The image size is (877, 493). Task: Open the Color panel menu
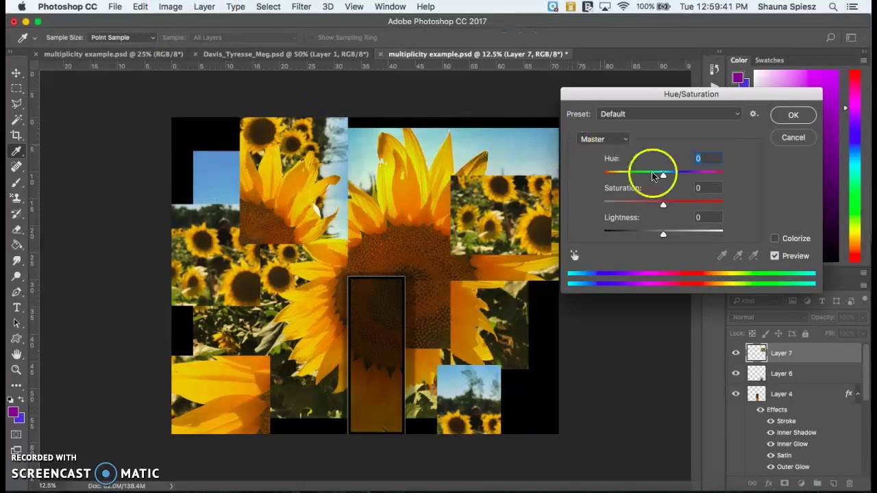863,60
